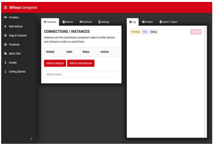Click the Bugs & Features bug icon
Image resolution: width=213 pixels, height=145 pixels.
click(x=5, y=36)
